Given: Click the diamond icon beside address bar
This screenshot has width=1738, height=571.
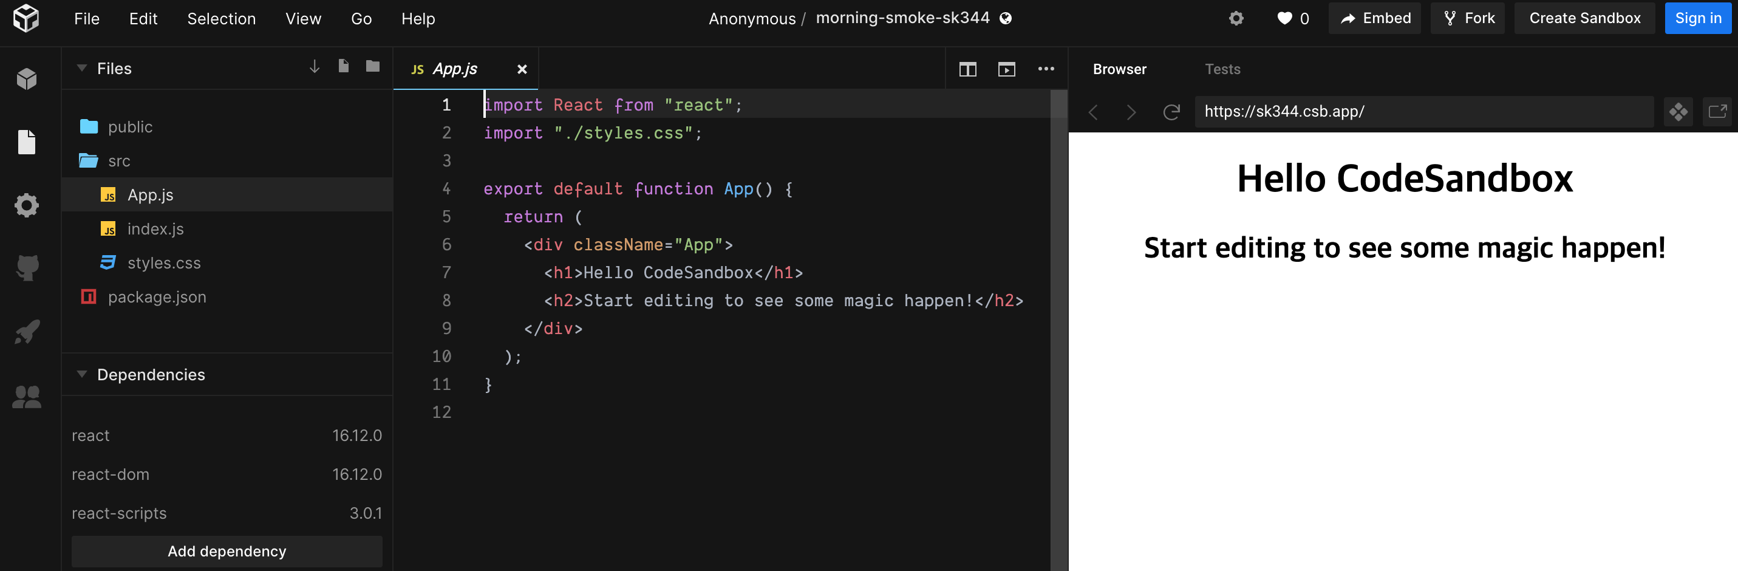Looking at the screenshot, I should (x=1678, y=111).
